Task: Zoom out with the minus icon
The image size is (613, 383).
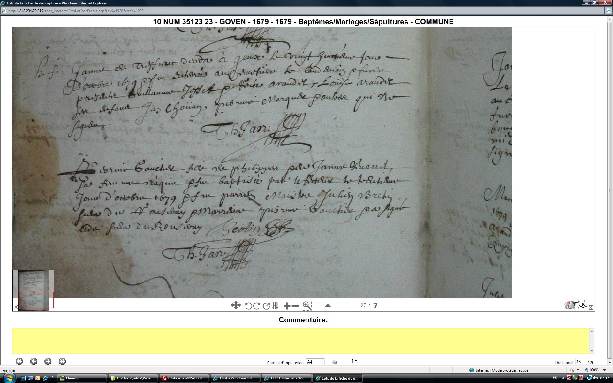Action: click(x=295, y=306)
